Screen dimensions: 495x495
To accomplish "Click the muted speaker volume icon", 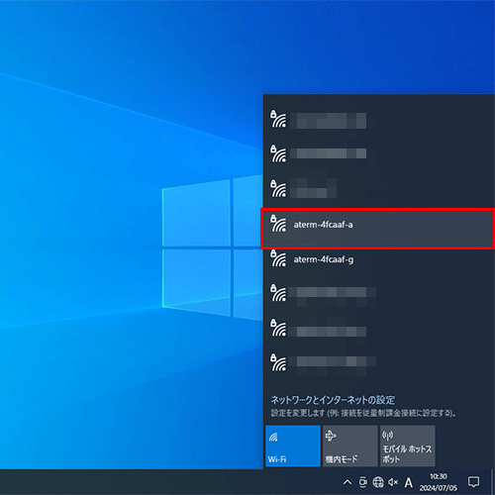I will pos(393,482).
